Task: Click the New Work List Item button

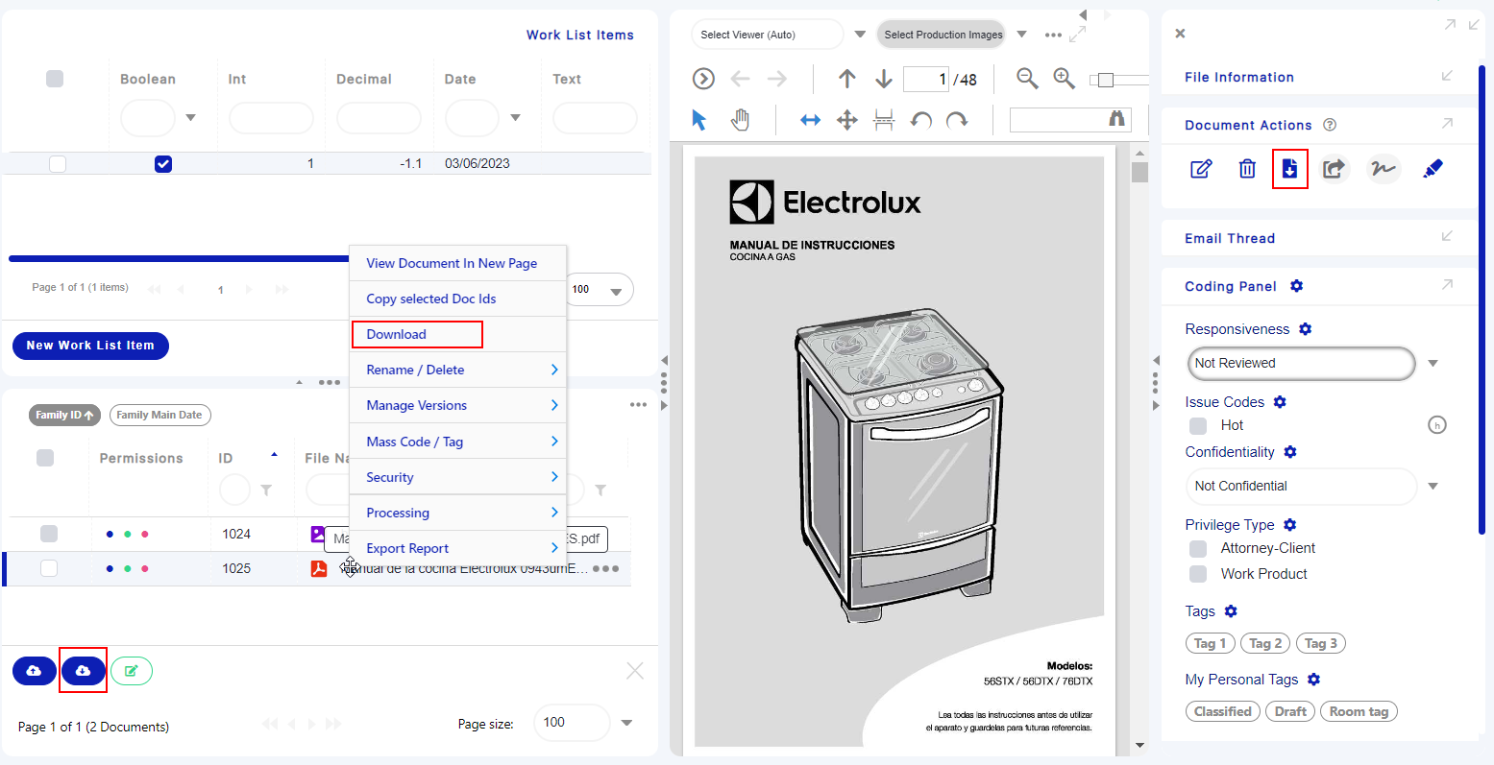Action: [90, 346]
